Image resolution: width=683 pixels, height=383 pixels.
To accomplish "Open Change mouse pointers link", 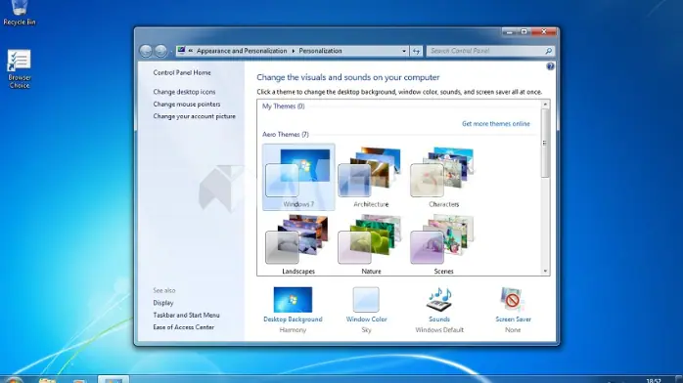I will point(187,104).
